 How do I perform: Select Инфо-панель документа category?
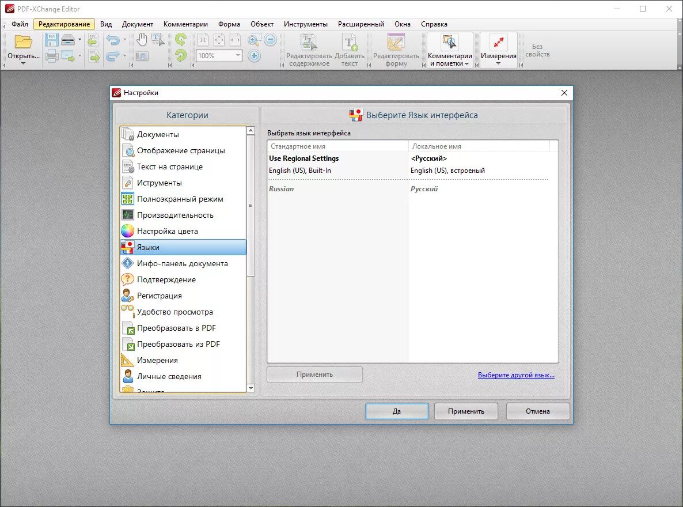(x=183, y=263)
